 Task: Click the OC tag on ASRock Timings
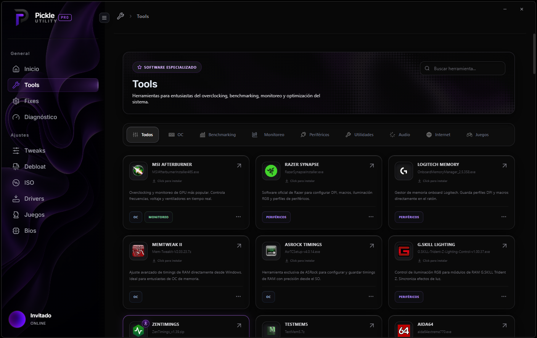pos(268,297)
